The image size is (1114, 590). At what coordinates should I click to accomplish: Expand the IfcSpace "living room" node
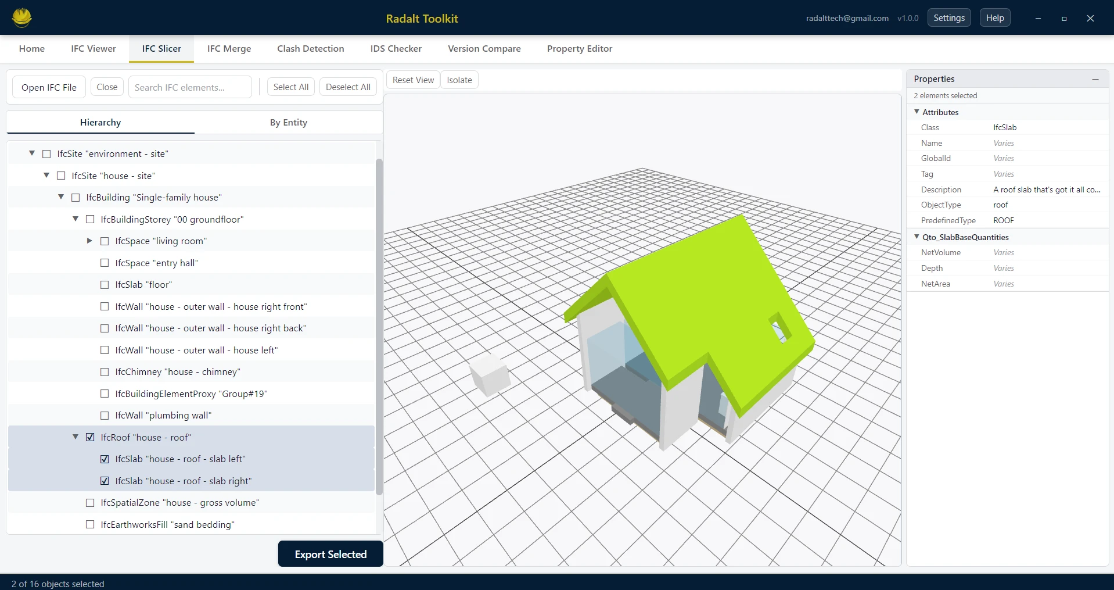click(x=89, y=241)
